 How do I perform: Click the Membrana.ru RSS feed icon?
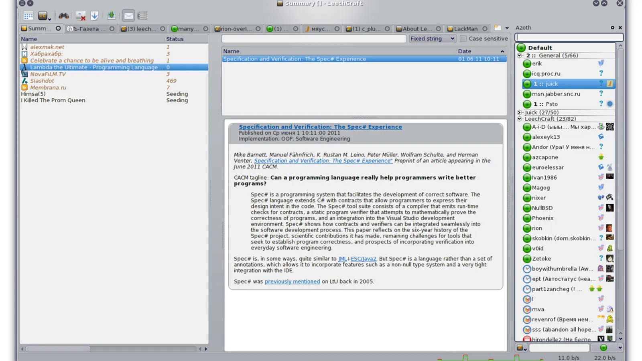(x=24, y=87)
